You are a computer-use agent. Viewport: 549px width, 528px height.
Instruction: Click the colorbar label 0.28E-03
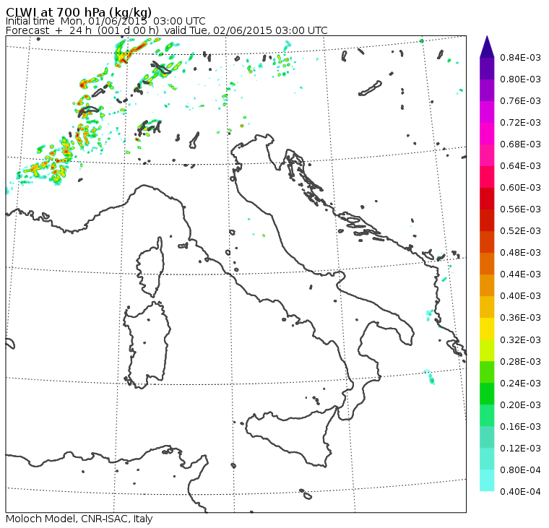click(x=520, y=361)
